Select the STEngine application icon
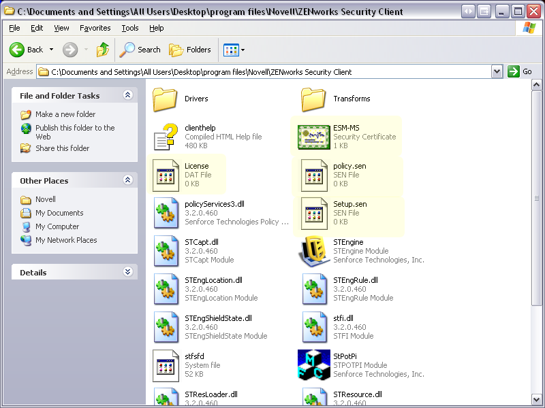The height and width of the screenshot is (408, 545). [x=314, y=251]
